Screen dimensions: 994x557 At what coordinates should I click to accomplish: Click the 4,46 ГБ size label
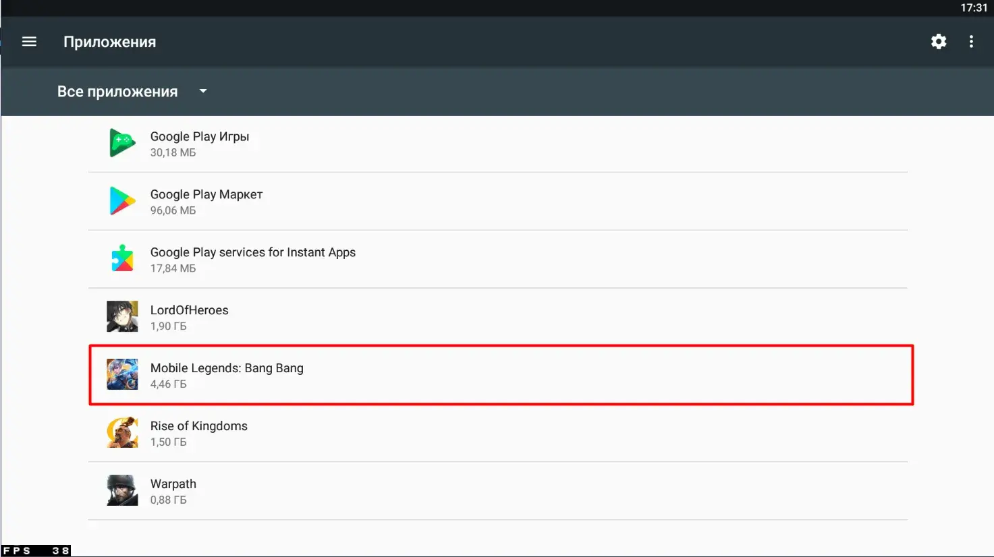(168, 384)
